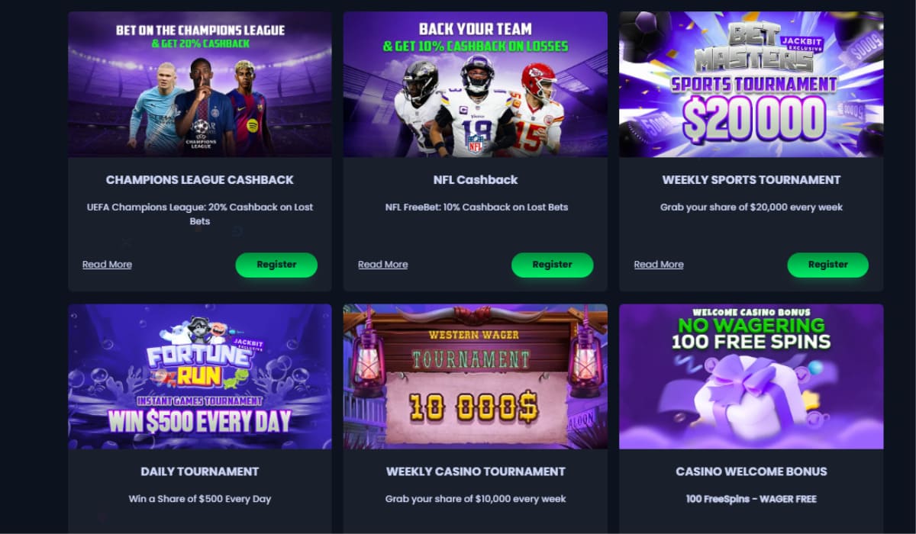Screen dimensions: 916x534
Task: Select the WEEKLY CASINO TOURNAMENT heading
Action: (475, 471)
